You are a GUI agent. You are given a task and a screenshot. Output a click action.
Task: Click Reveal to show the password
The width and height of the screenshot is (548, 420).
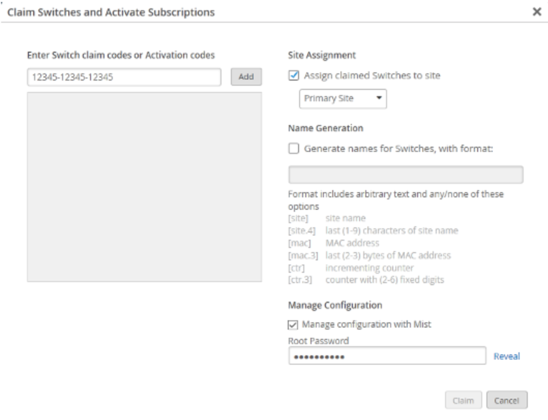(506, 356)
